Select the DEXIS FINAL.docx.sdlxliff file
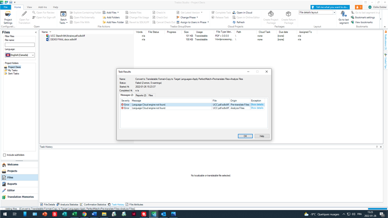 point(63,40)
